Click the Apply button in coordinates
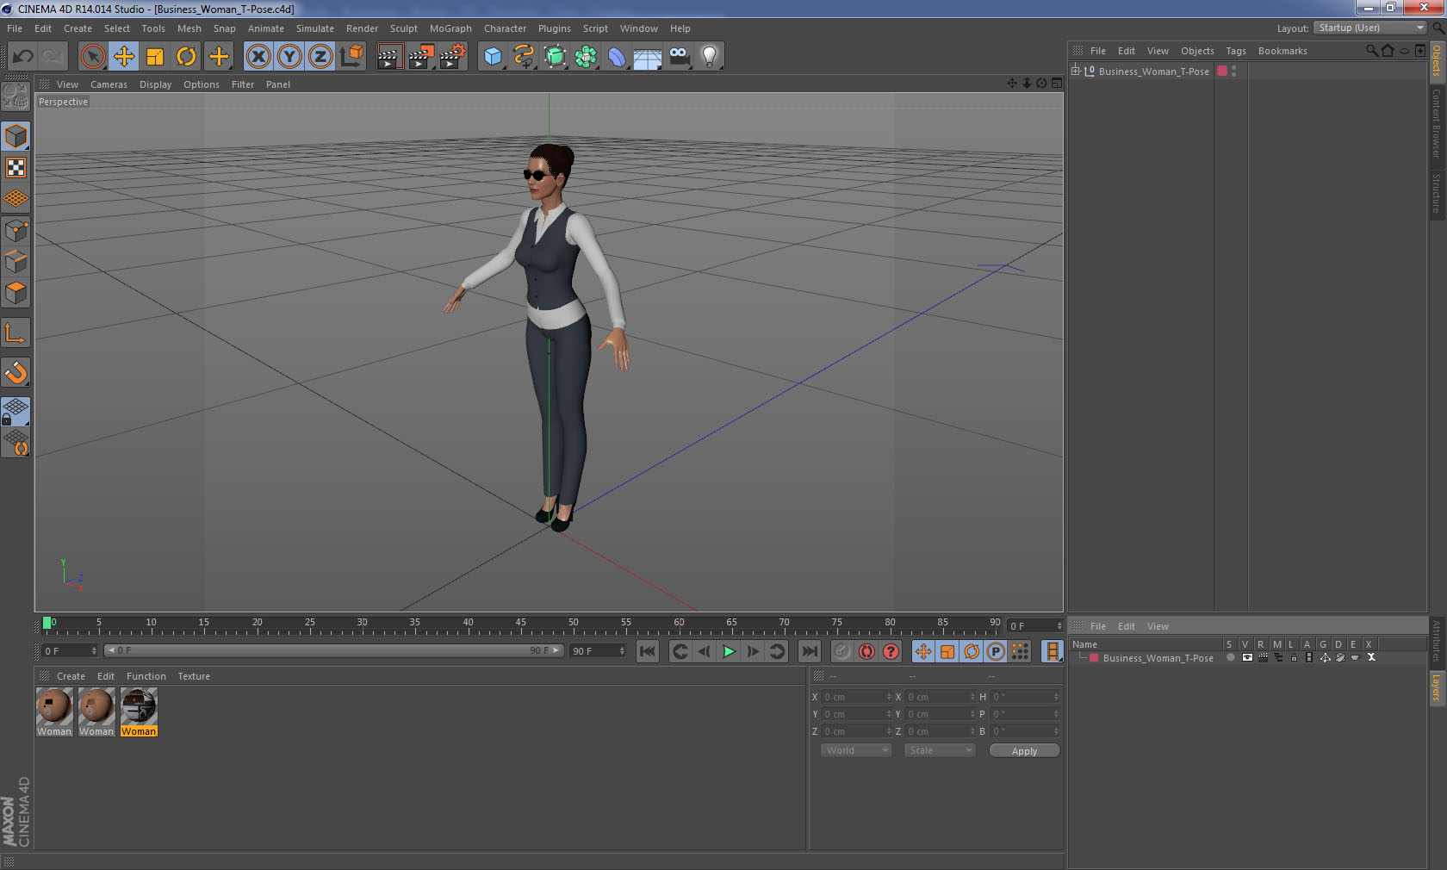Image resolution: width=1447 pixels, height=870 pixels. [x=1024, y=751]
